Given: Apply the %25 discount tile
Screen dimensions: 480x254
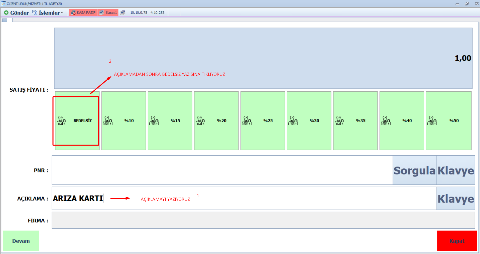Looking at the screenshot, I should [263, 121].
